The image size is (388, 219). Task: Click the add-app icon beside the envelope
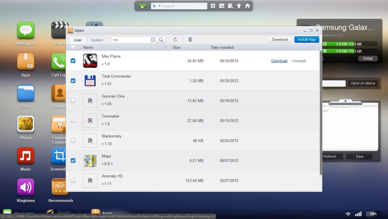point(230,6)
